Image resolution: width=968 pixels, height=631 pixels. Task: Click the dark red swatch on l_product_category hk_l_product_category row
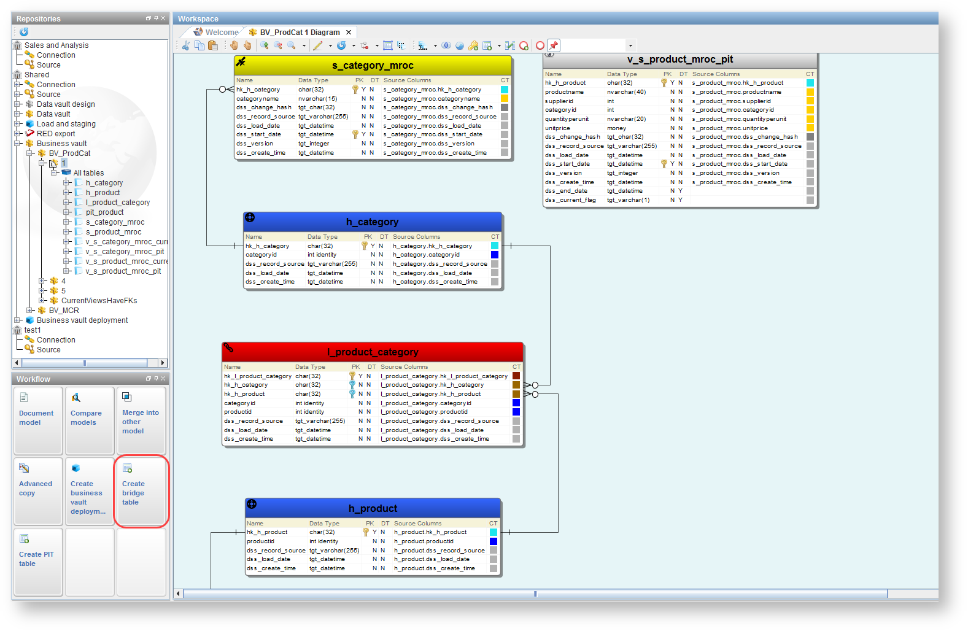pyautogui.click(x=516, y=376)
